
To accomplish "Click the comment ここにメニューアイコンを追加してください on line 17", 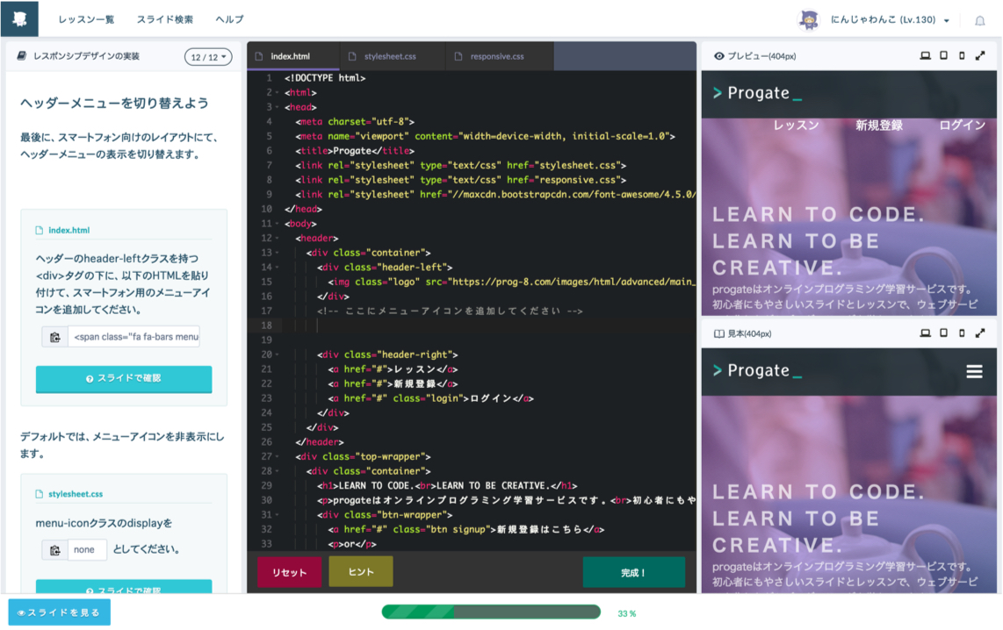I will point(451,311).
